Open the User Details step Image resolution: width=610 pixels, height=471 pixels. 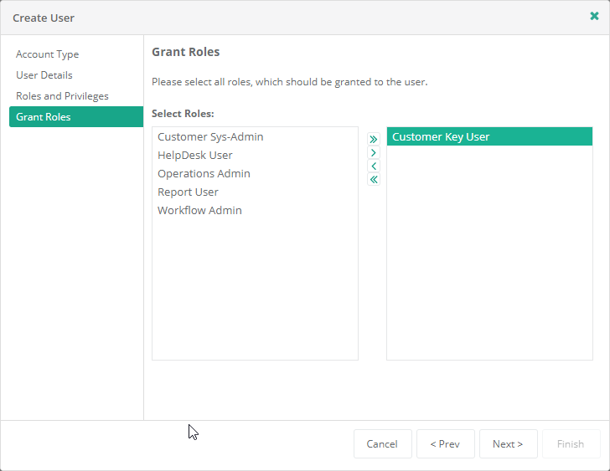(44, 75)
